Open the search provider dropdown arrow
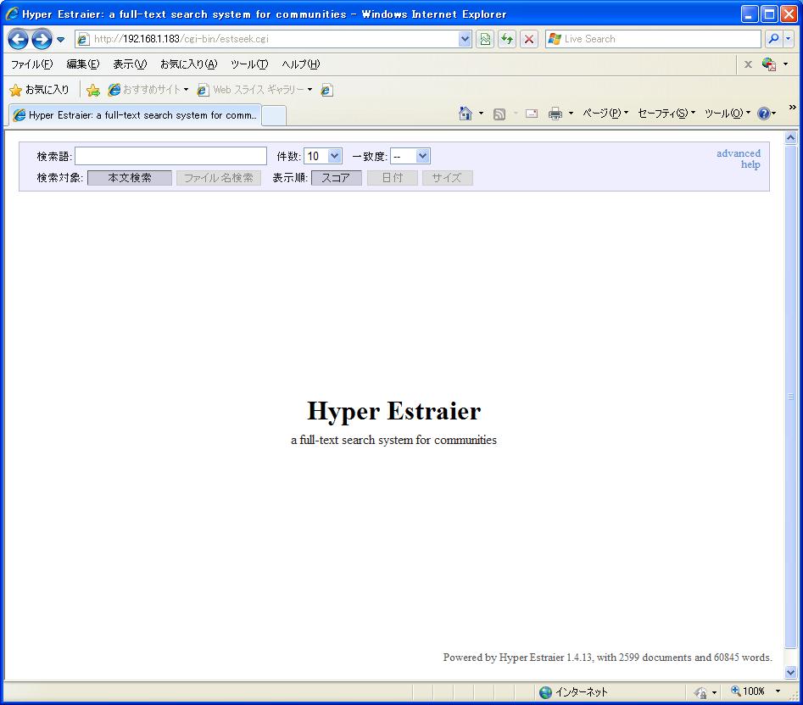The height and width of the screenshot is (705, 803). coord(788,39)
